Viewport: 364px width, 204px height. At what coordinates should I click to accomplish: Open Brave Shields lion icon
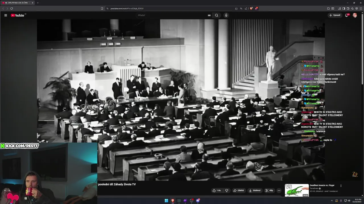click(x=251, y=8)
